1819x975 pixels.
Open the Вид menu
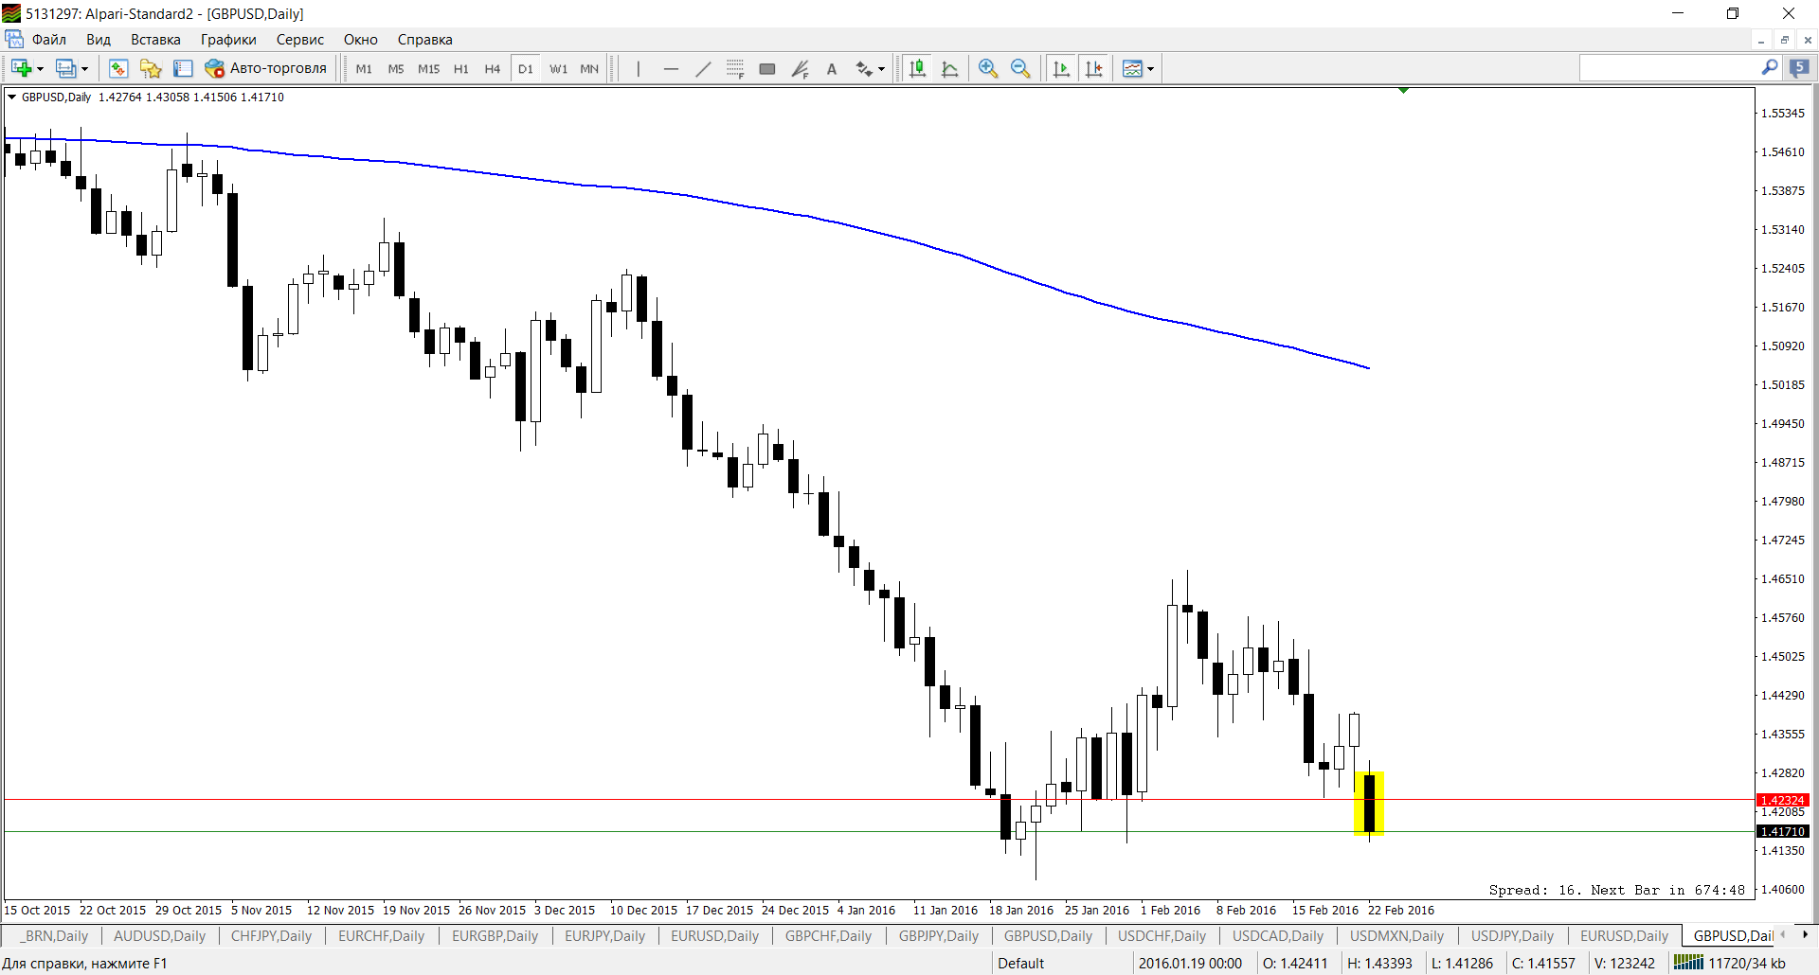(99, 40)
